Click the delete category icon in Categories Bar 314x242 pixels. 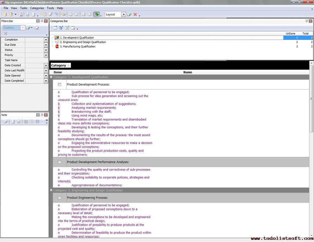73,28
